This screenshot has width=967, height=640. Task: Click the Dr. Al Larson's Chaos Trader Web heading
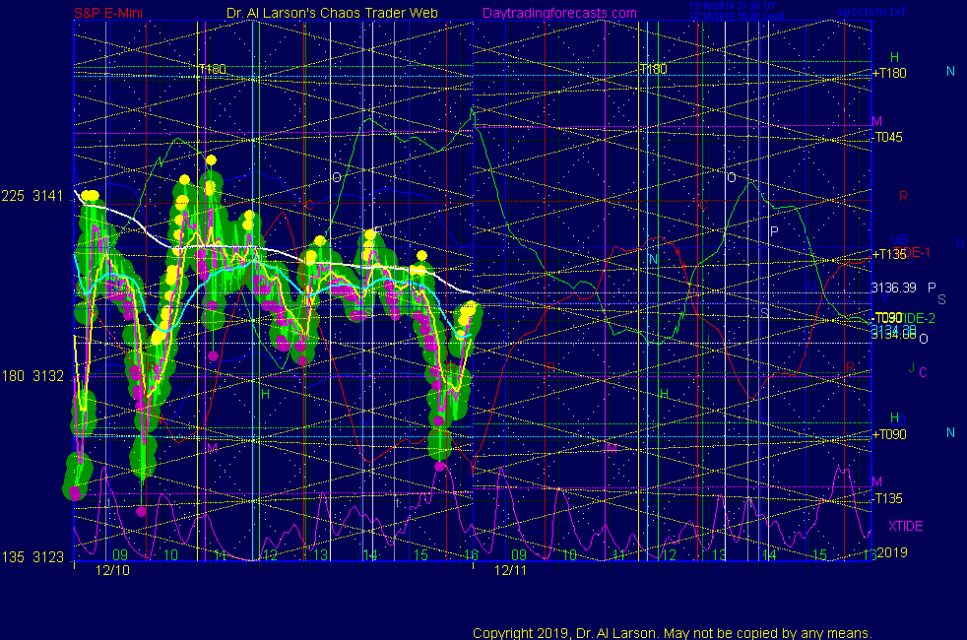coord(332,13)
